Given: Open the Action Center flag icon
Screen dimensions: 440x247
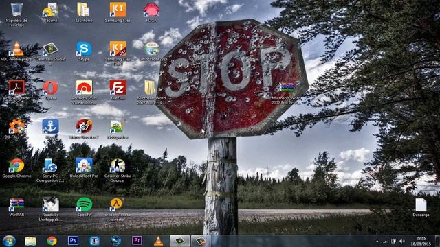Looking at the screenshot, I should tap(393, 241).
